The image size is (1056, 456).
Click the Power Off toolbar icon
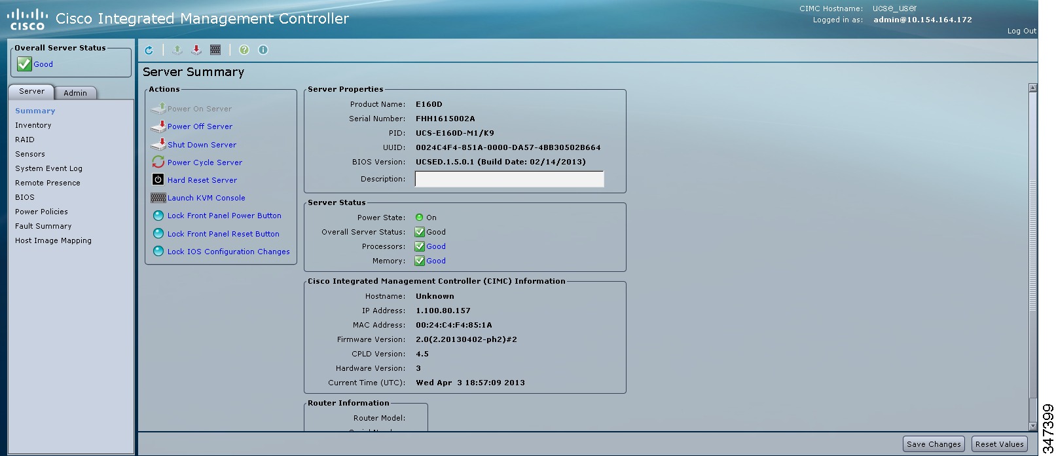click(196, 50)
